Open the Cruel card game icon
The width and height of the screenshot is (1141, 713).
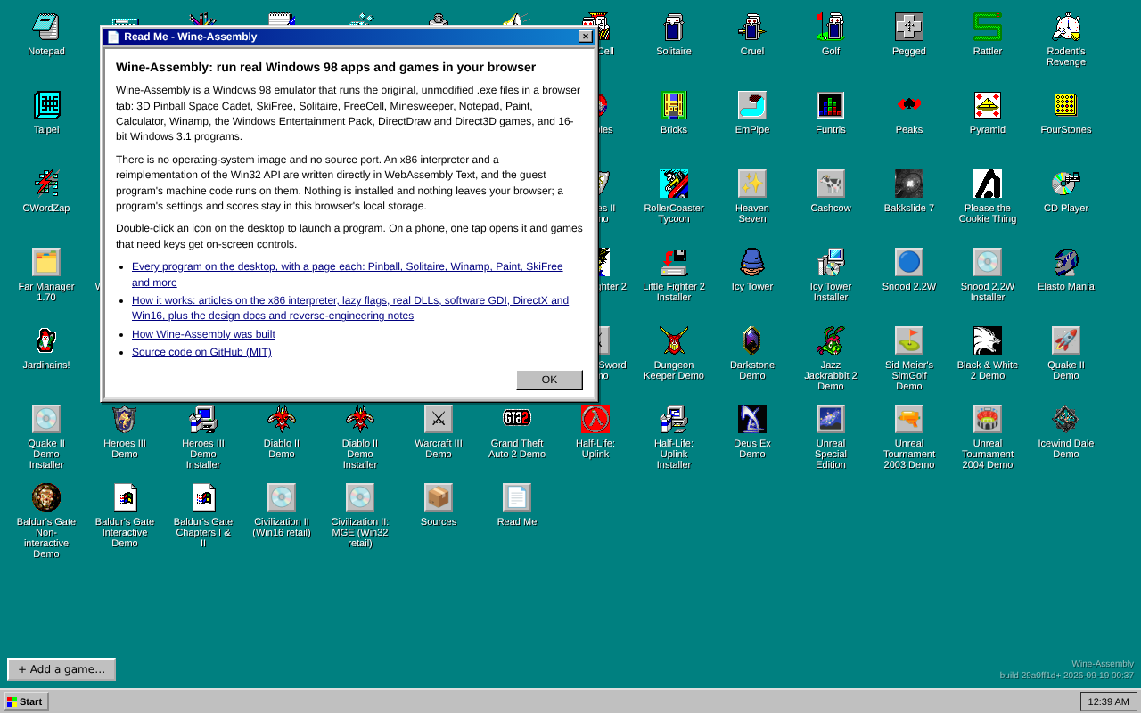click(752, 27)
